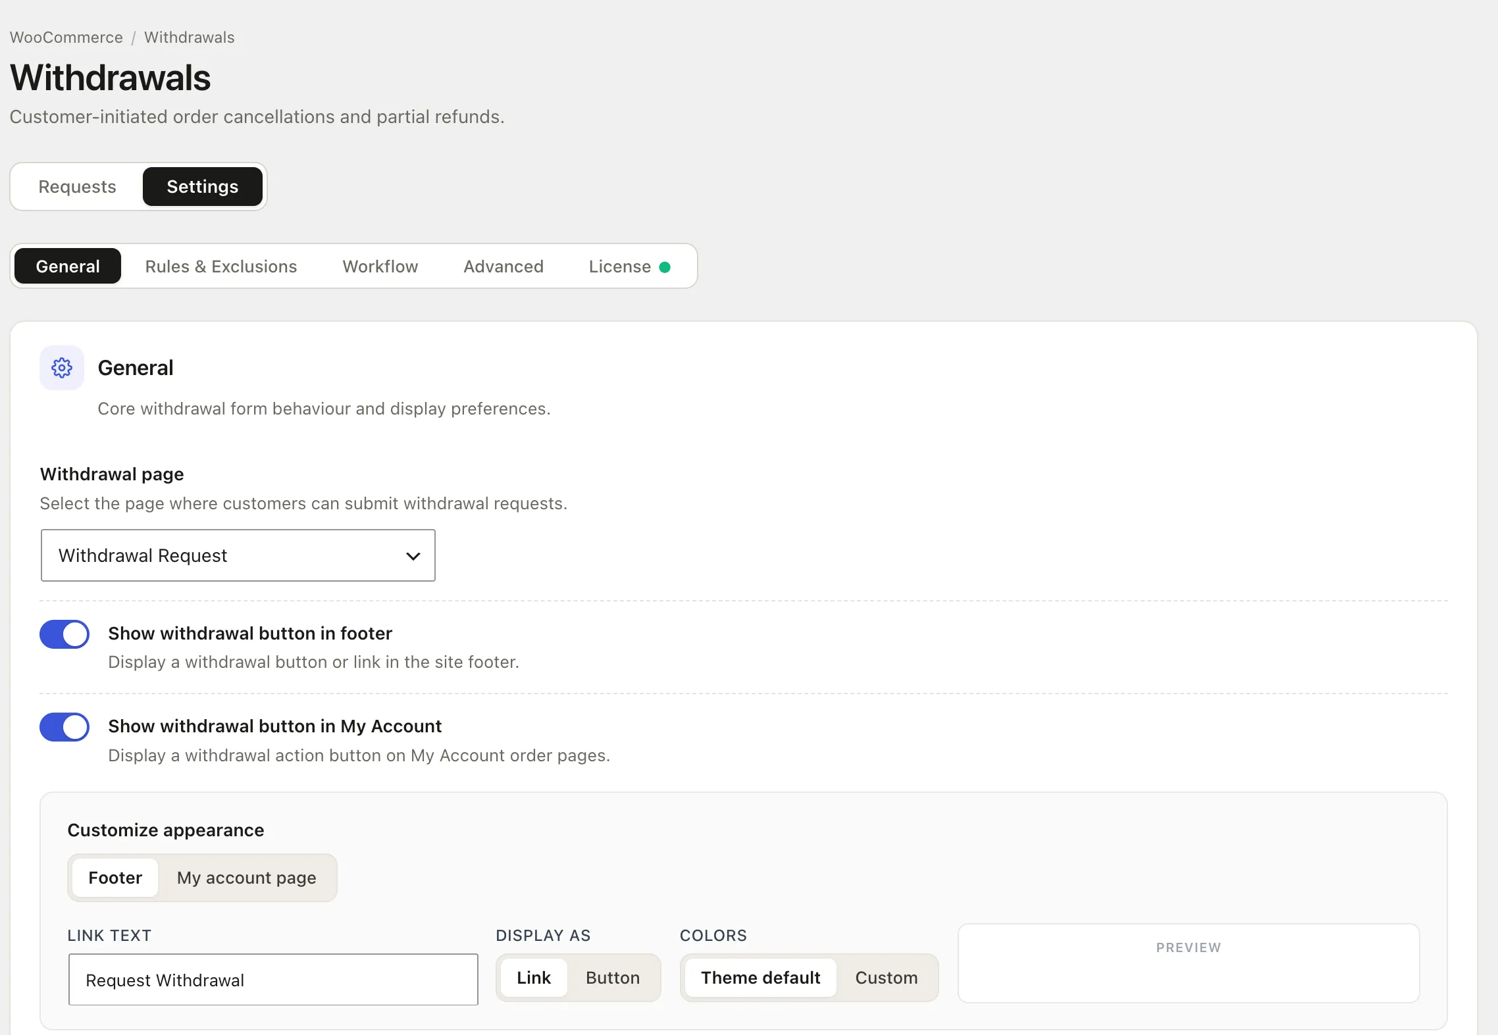Toggle Show withdrawal button in My Account
The height and width of the screenshot is (1035, 1498).
click(x=65, y=727)
